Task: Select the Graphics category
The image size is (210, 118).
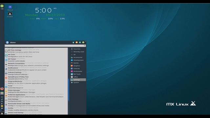Action: click(x=78, y=66)
